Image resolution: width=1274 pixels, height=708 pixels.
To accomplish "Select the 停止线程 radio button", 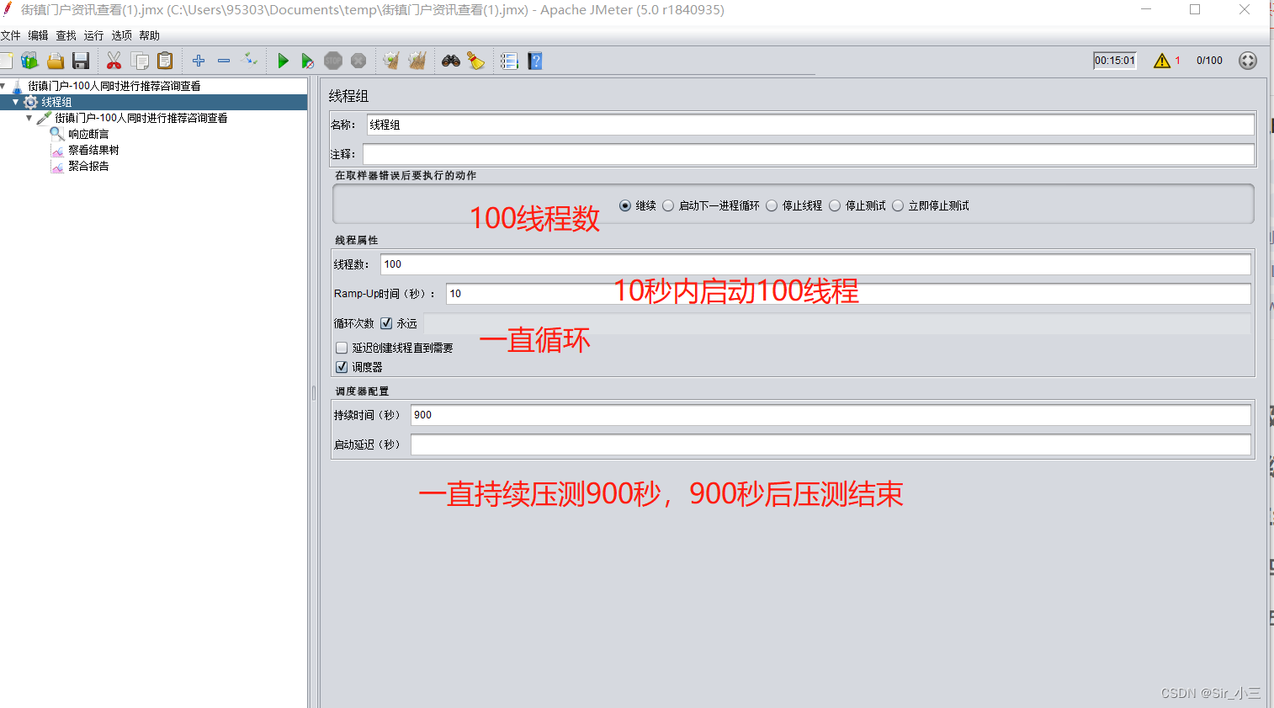I will [772, 205].
